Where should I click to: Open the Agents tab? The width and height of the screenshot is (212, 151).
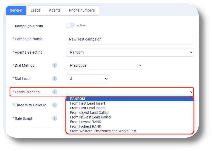pos(55,10)
